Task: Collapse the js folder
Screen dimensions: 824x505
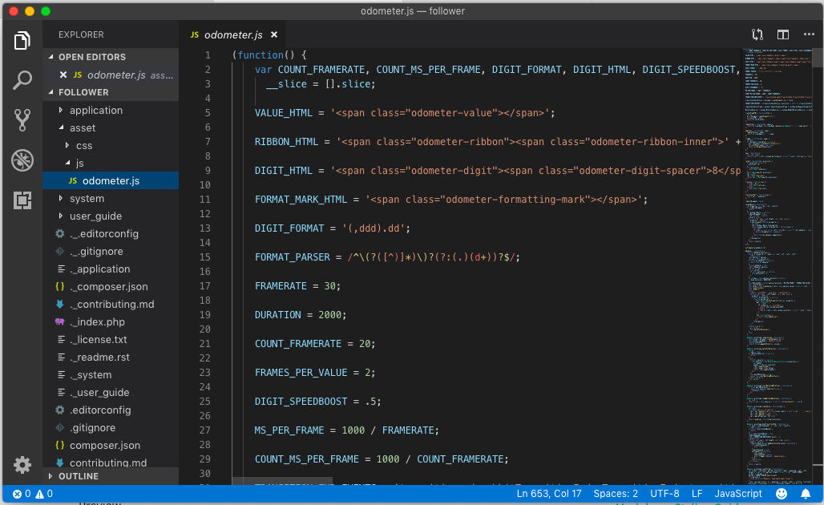Action: [x=111, y=163]
